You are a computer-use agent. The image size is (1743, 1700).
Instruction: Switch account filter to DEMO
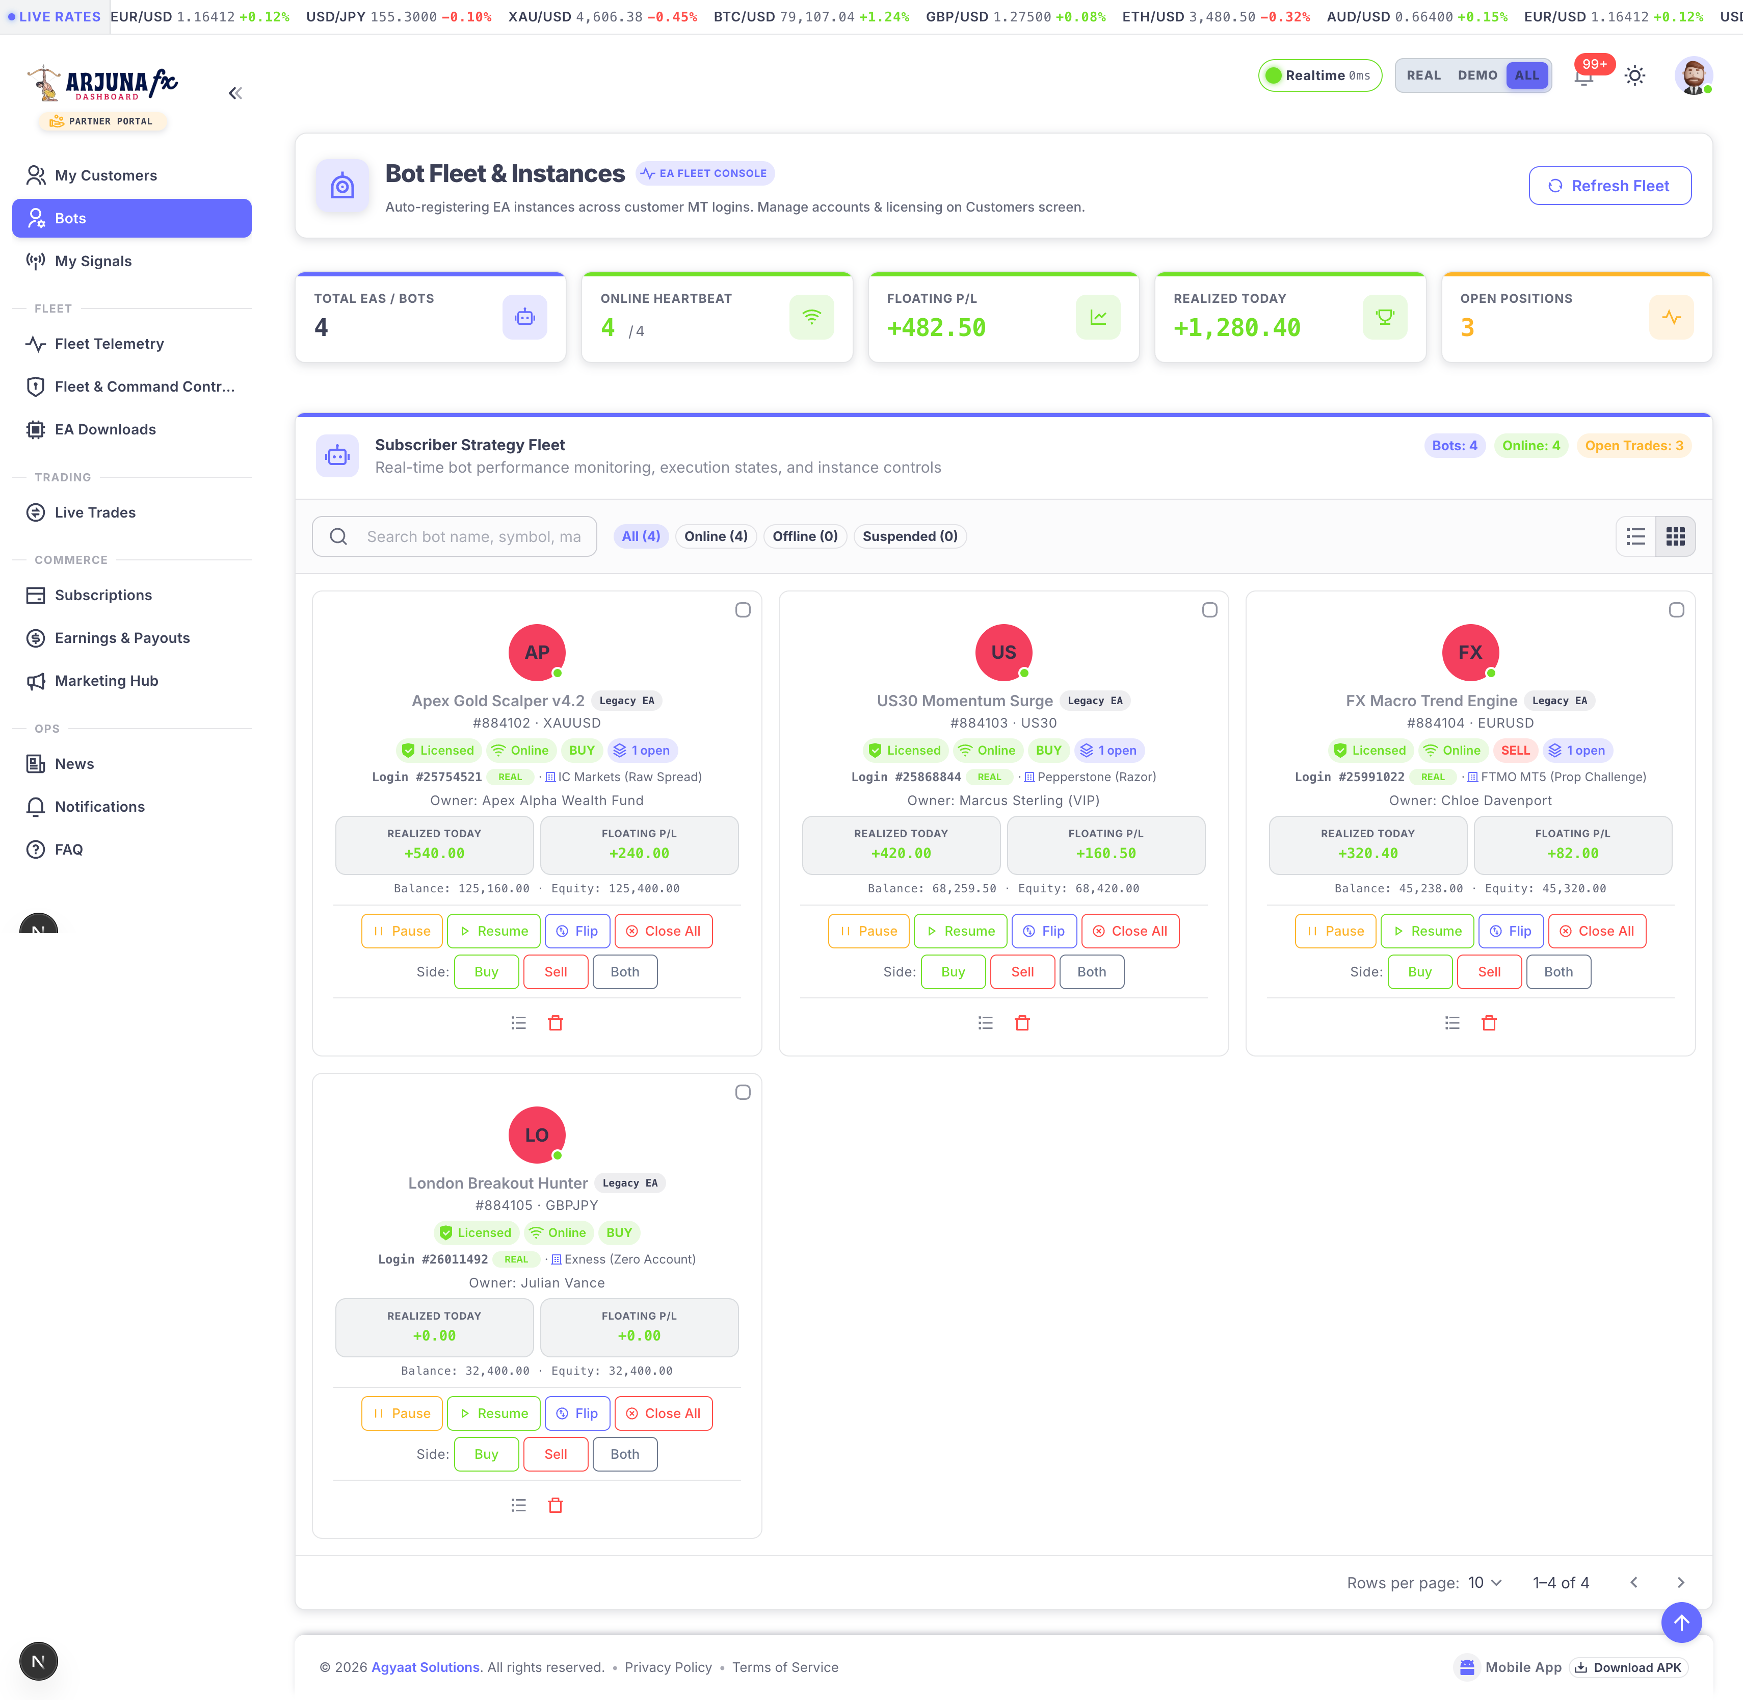[x=1477, y=76]
